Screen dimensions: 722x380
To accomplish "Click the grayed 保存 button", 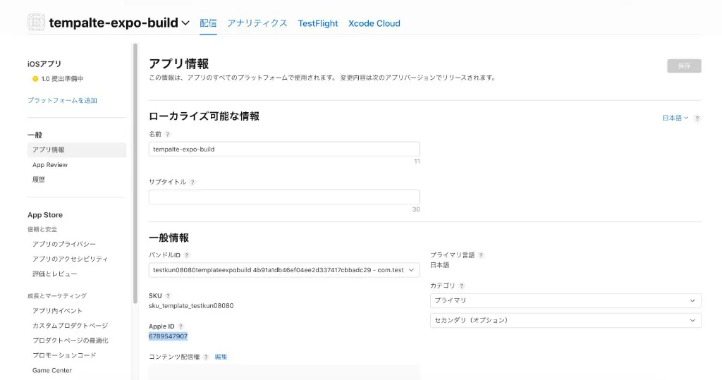I will click(x=684, y=66).
